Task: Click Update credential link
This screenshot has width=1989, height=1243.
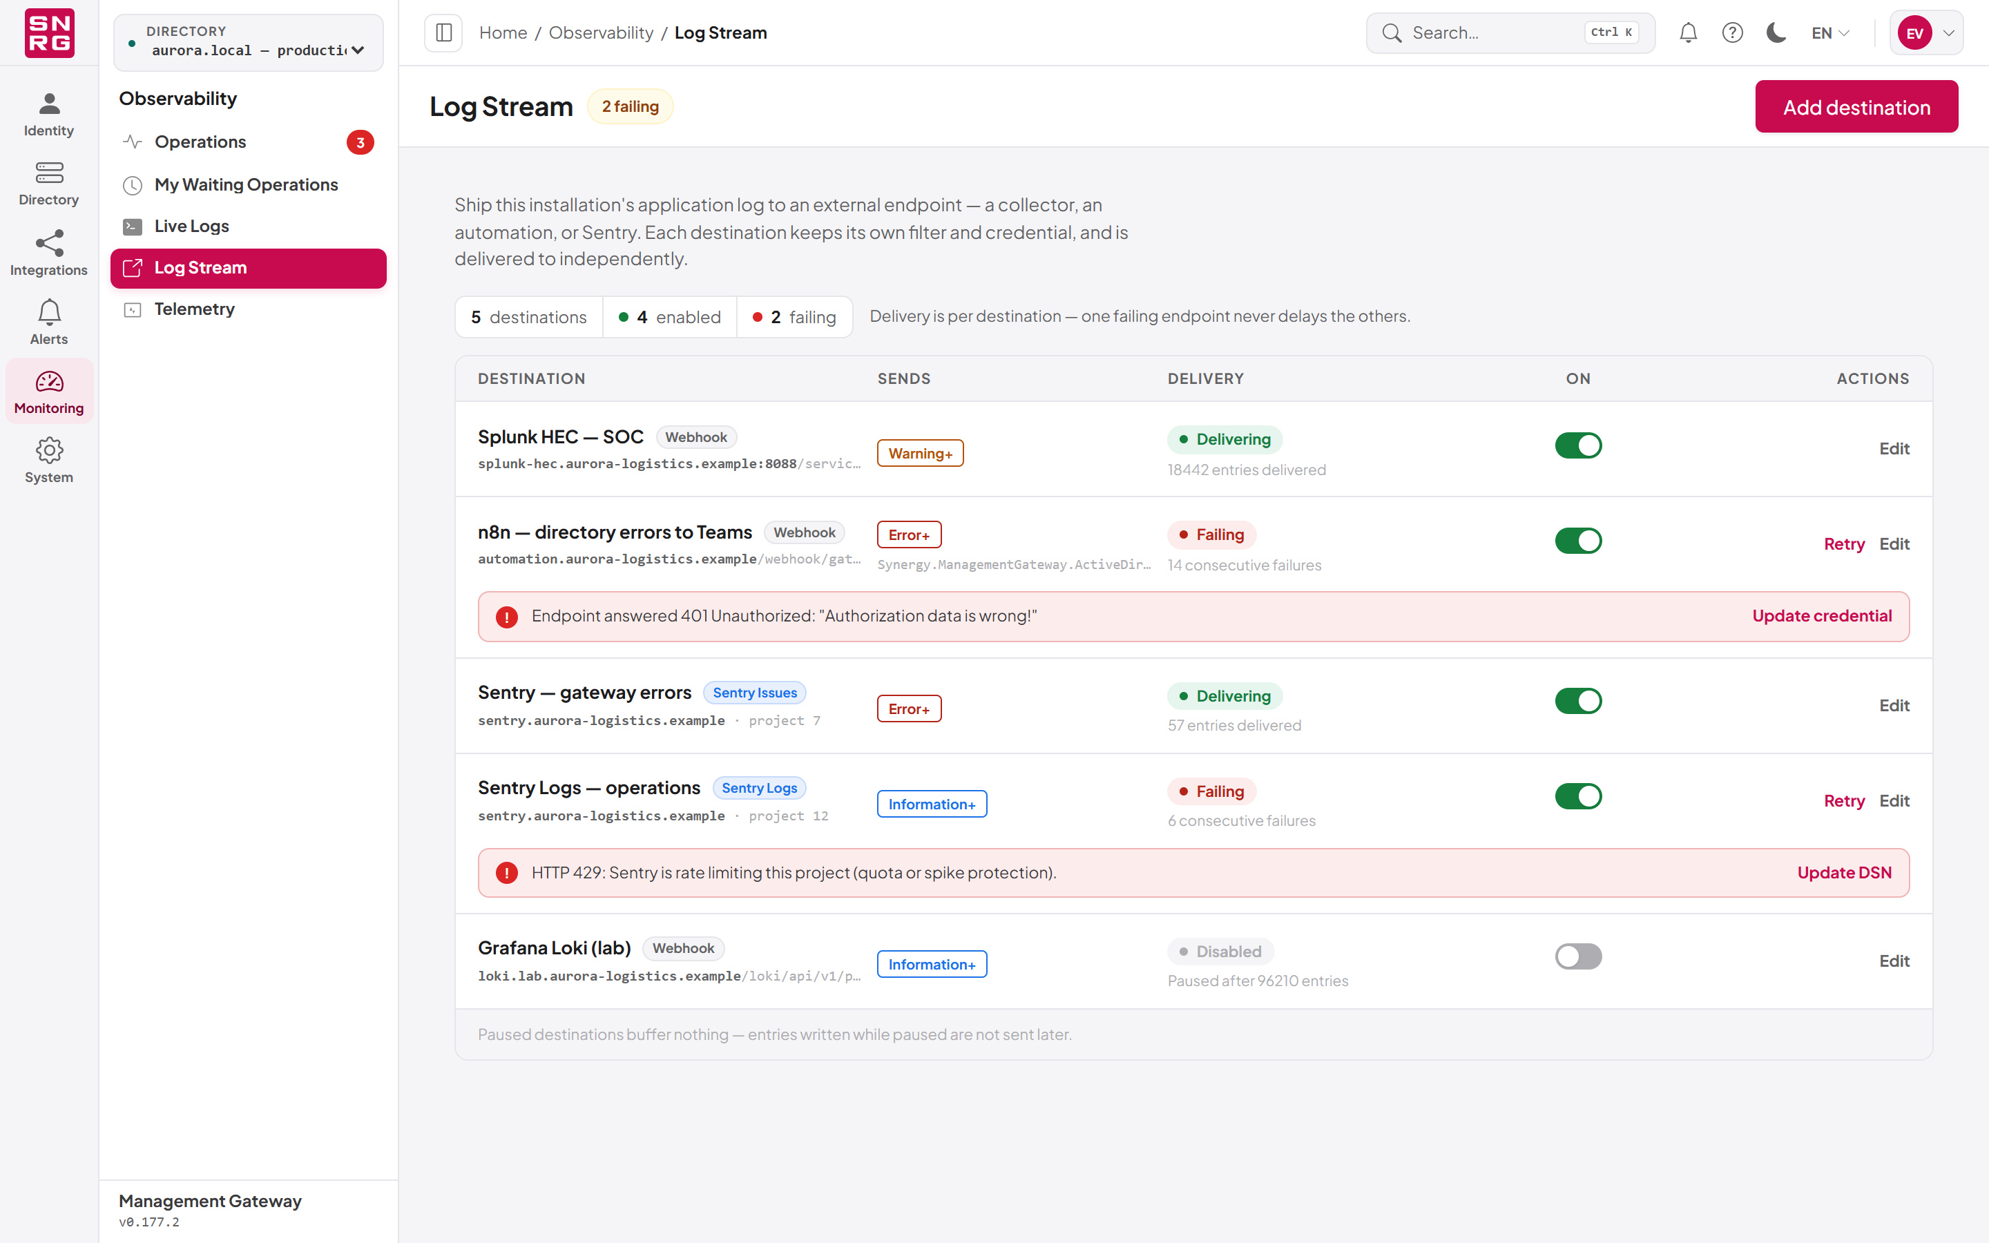Action: coord(1821,616)
